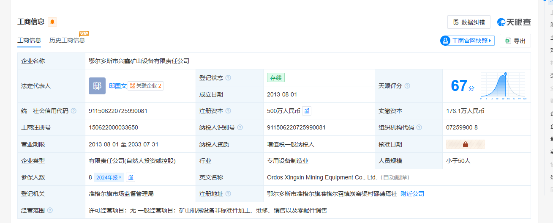The height and width of the screenshot is (223, 553).
Task: Expand the 工商官网快照 arrow button
Action: click(467, 41)
